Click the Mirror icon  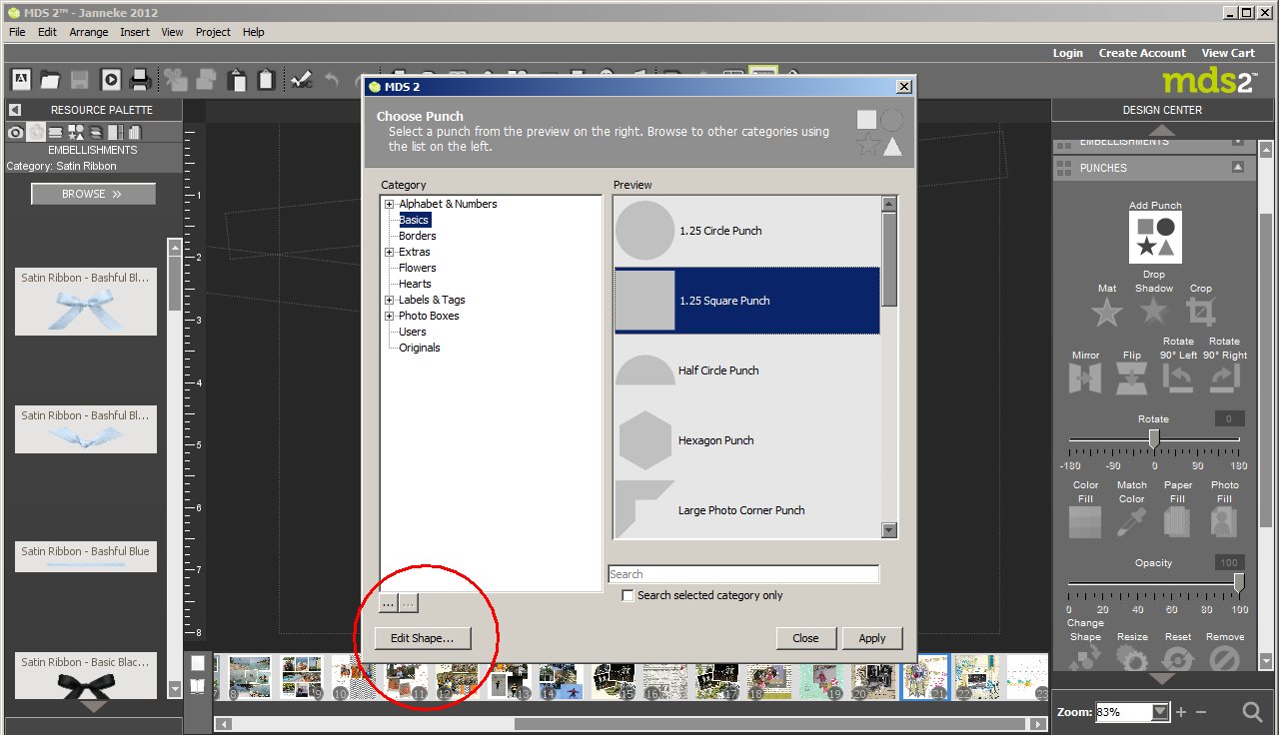pos(1085,378)
